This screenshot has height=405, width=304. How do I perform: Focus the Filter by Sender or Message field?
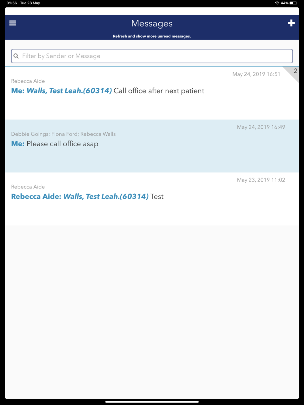pyautogui.click(x=152, y=56)
